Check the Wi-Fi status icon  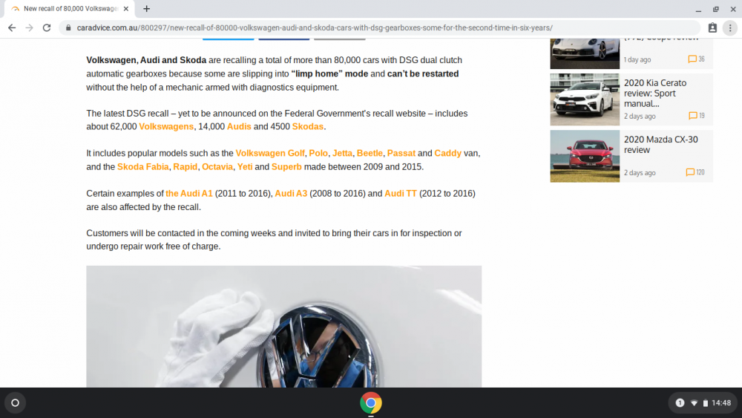pos(695,403)
